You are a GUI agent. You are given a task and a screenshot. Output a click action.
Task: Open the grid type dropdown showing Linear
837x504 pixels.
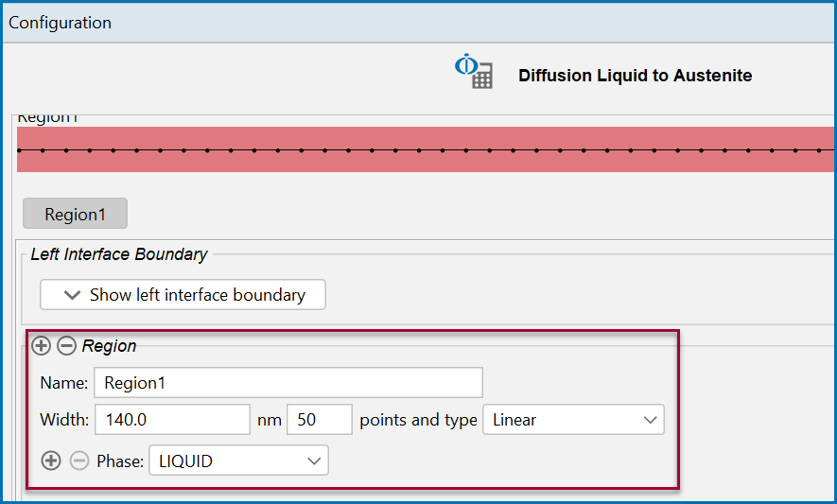pyautogui.click(x=573, y=420)
